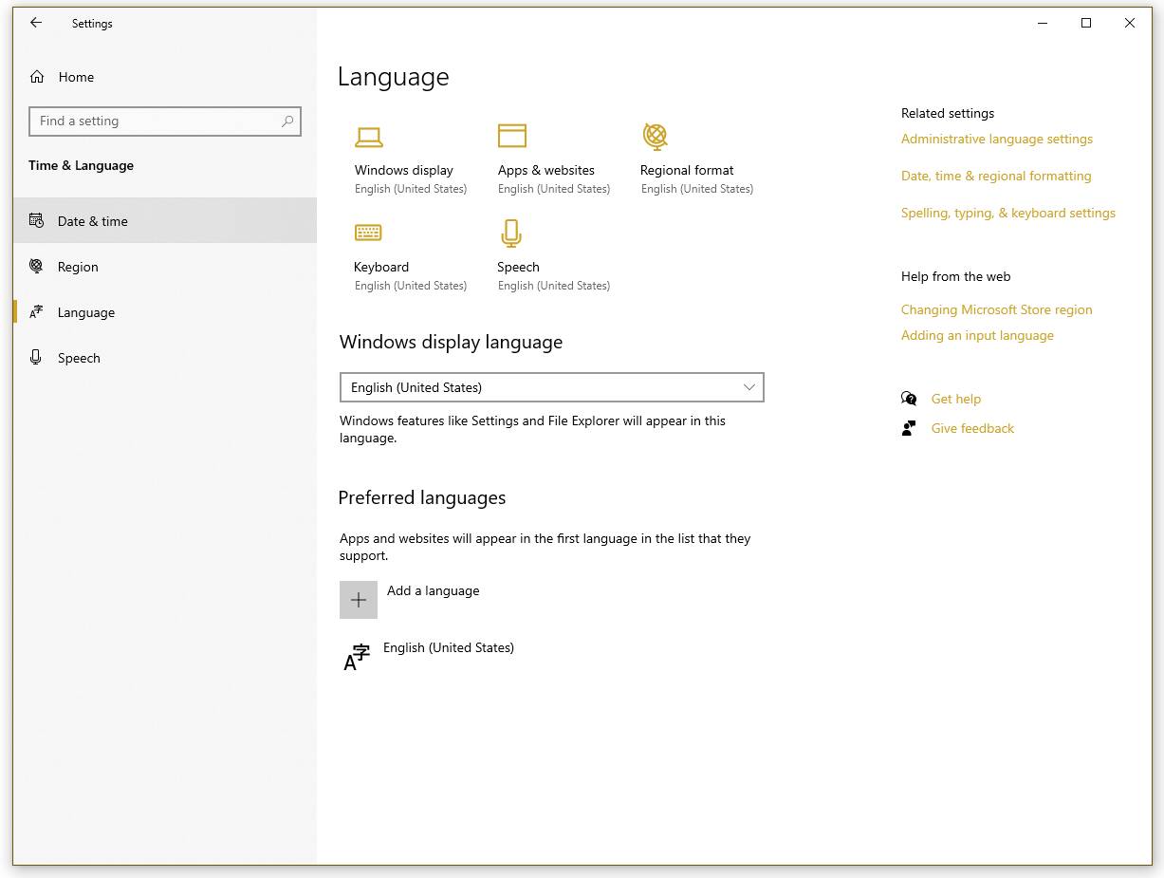This screenshot has height=878, width=1164.
Task: Open Date, time & regional formatting link
Action: (x=995, y=176)
